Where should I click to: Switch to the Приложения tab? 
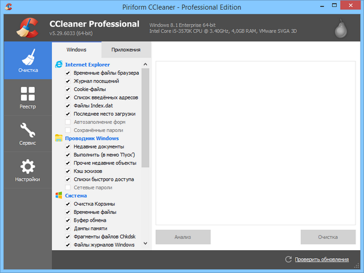coord(126,49)
